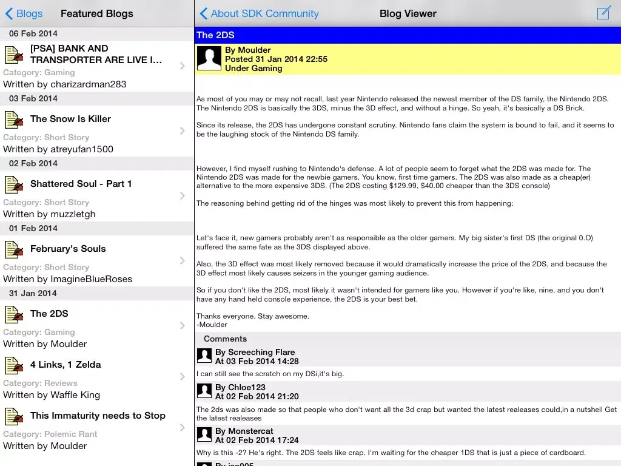
Task: Select "The Snow Is Killer" blog title
Action: pos(70,119)
